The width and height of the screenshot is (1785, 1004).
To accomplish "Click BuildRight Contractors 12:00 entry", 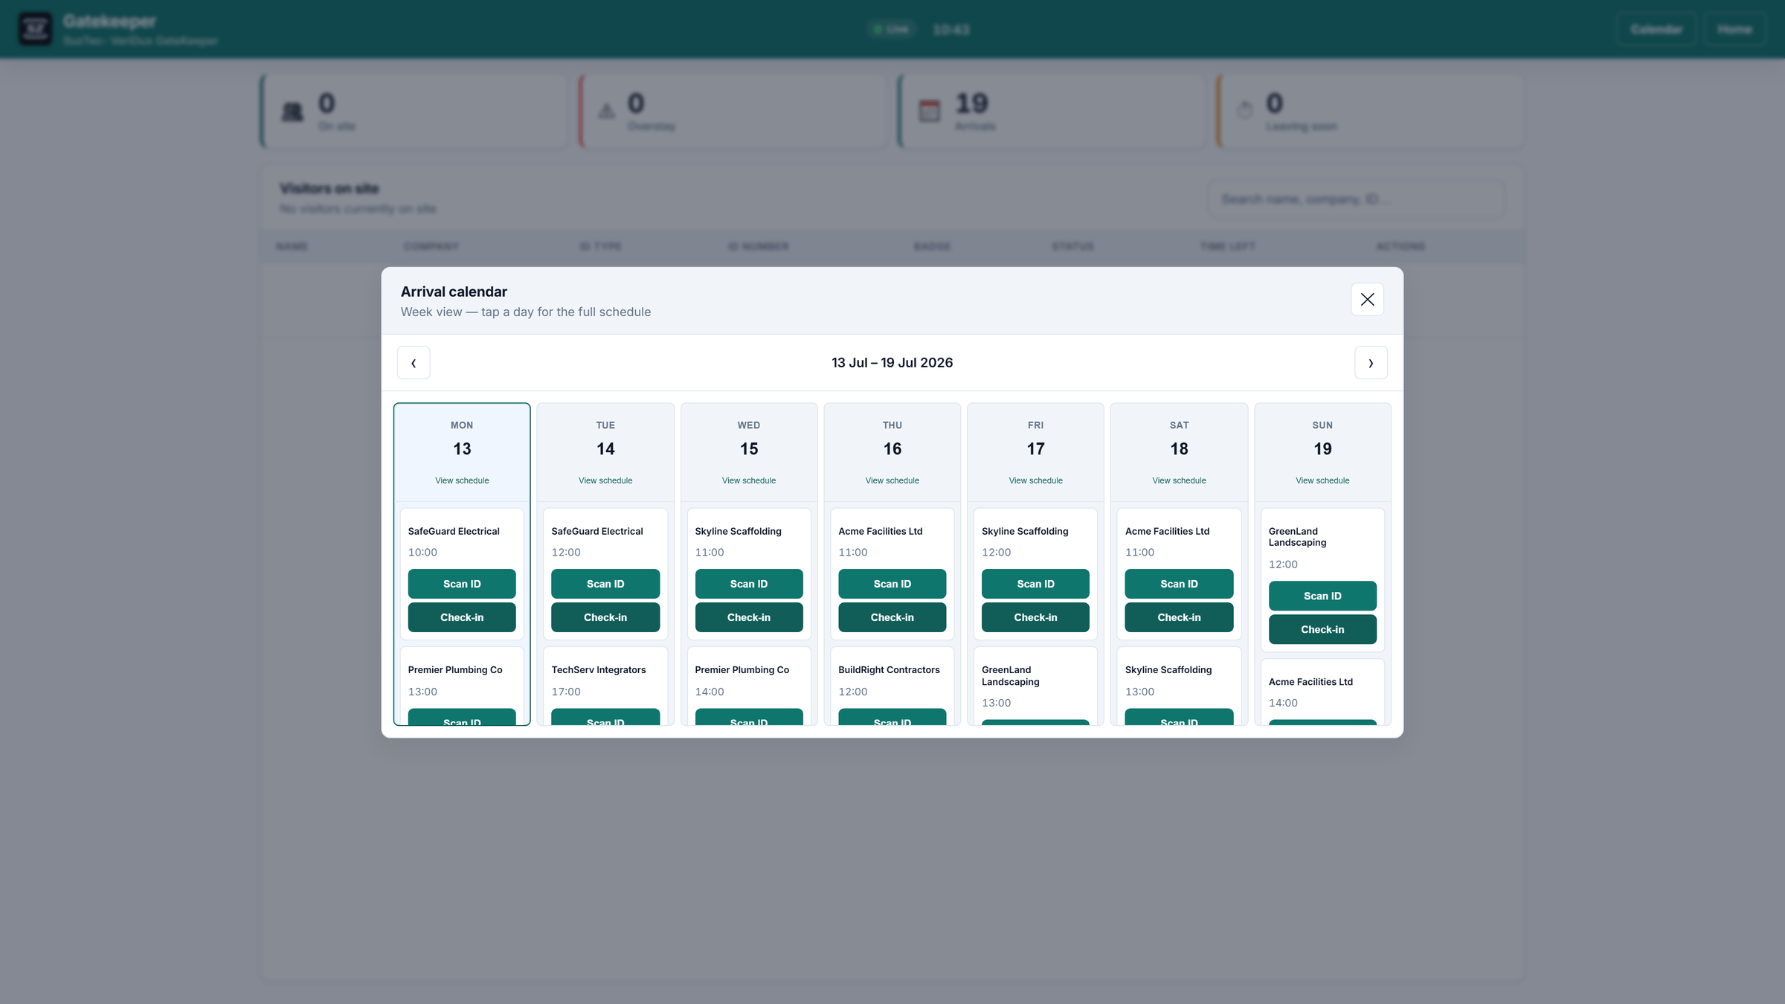I will point(892,686).
